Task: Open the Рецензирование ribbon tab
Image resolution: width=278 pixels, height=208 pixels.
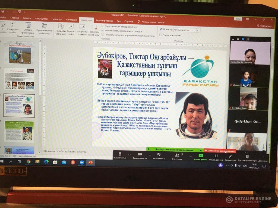Action: click(104, 21)
